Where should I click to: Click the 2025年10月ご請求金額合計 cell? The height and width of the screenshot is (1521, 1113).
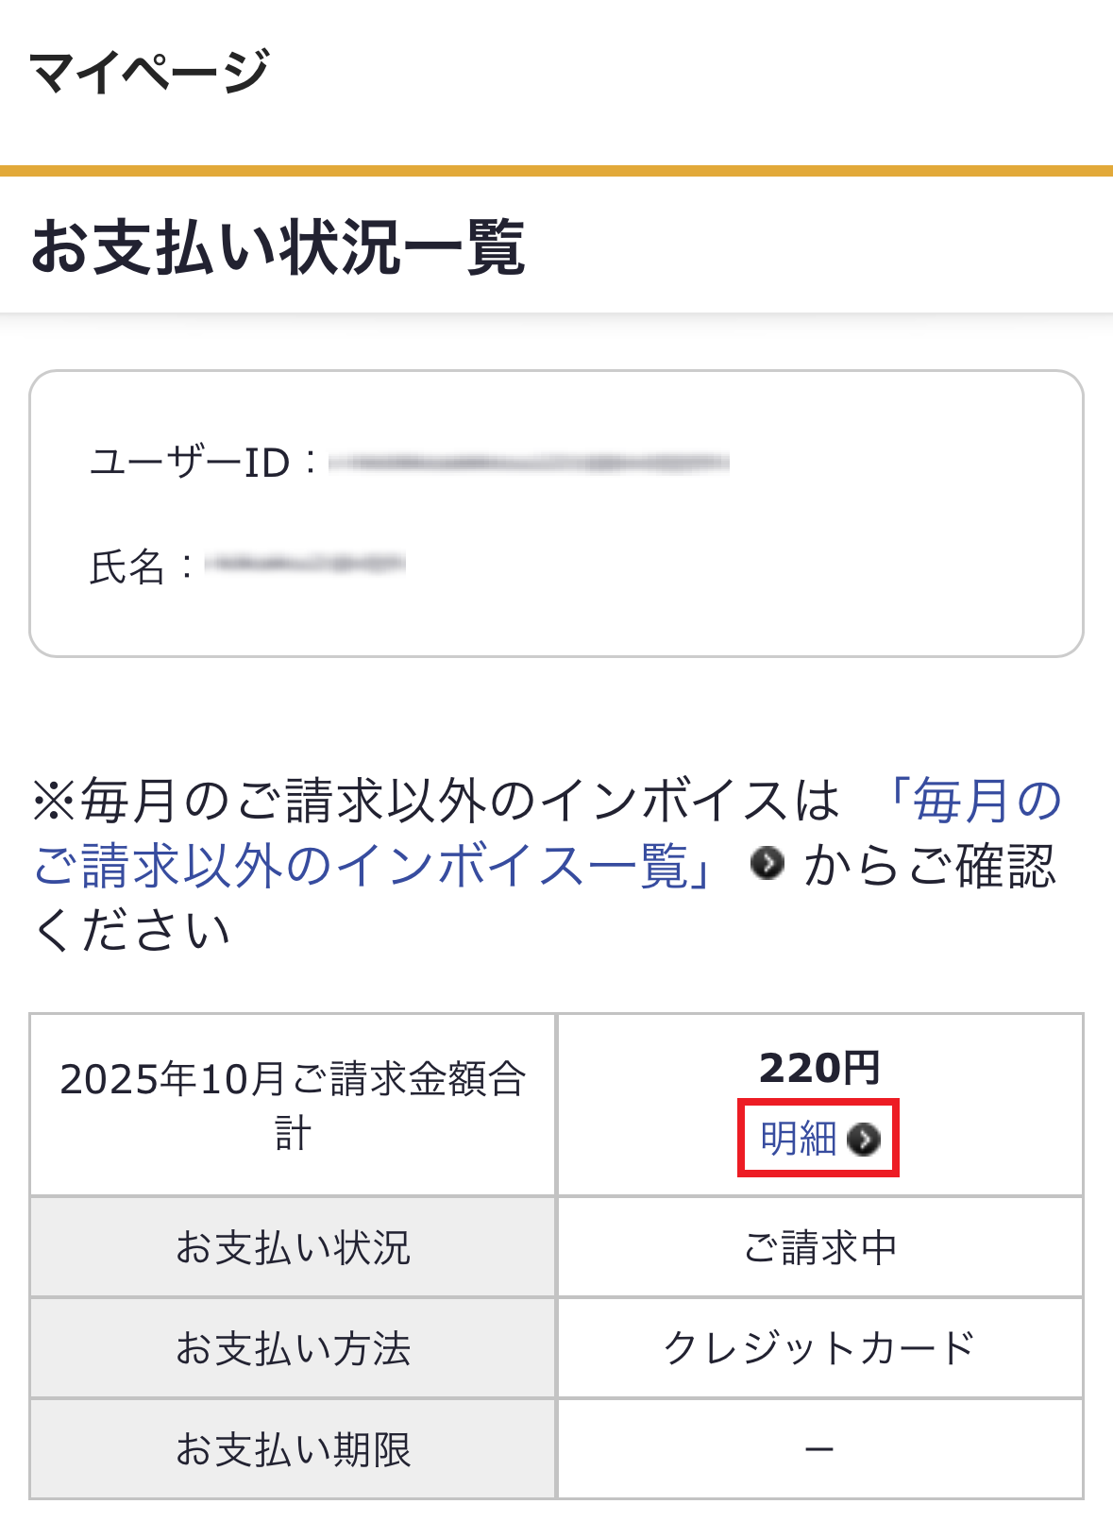(293, 1105)
